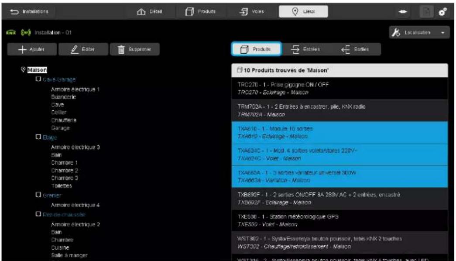Select Cuisine in the tree

pyautogui.click(x=60, y=247)
